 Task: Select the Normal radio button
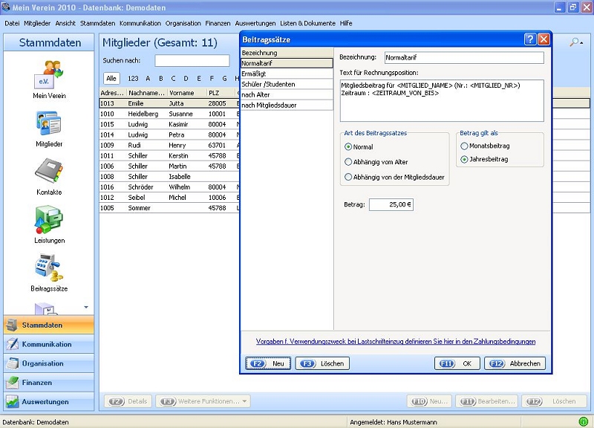click(348, 147)
